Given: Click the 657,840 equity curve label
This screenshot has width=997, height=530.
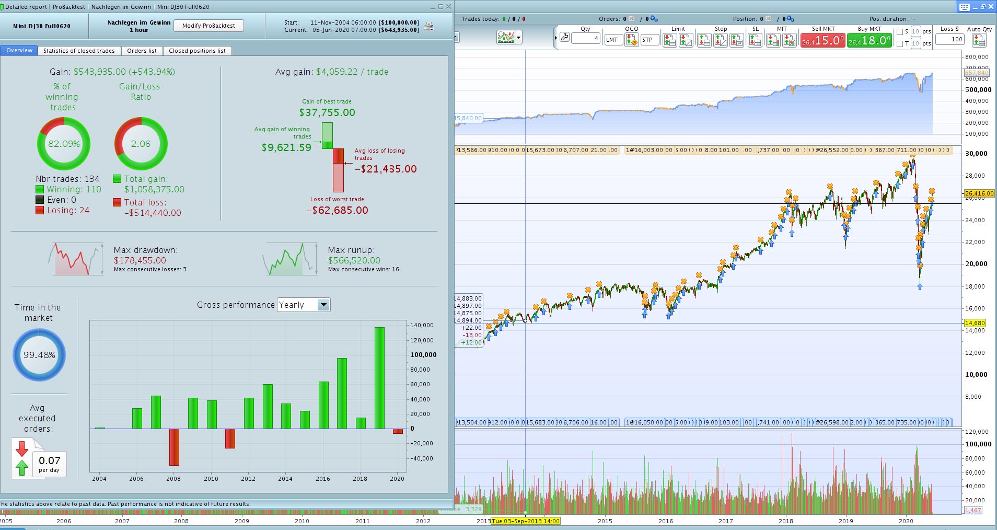Looking at the screenshot, I should click(977, 73).
